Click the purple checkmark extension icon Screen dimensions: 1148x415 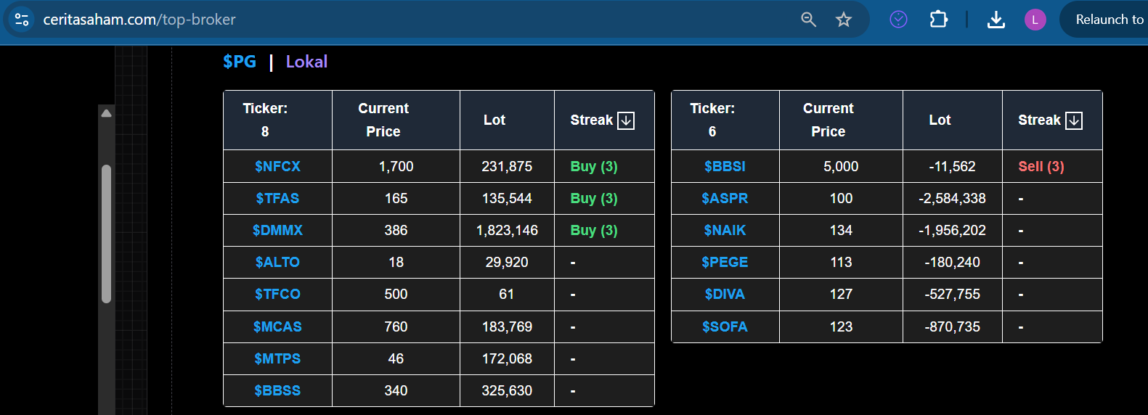click(898, 20)
